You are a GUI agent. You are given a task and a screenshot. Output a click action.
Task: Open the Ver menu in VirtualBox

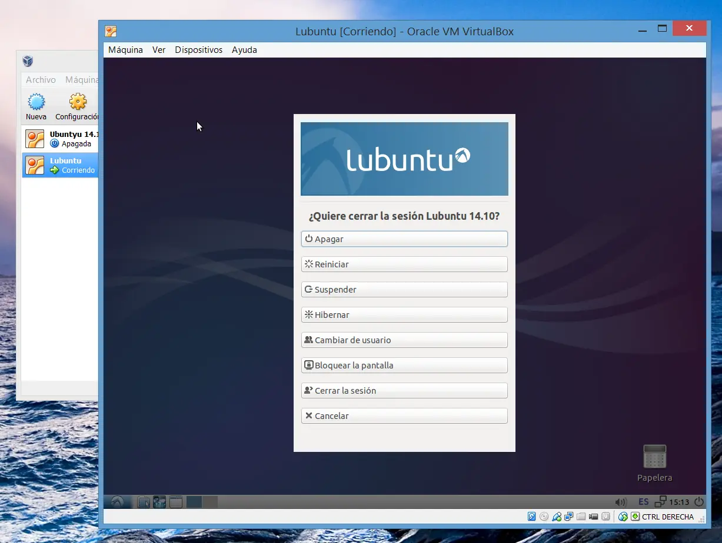click(x=158, y=50)
